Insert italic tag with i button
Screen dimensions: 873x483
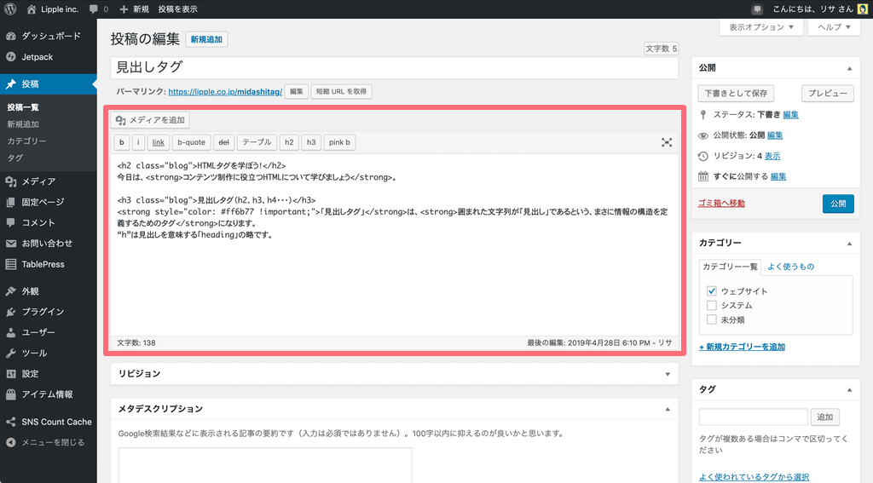(x=138, y=142)
